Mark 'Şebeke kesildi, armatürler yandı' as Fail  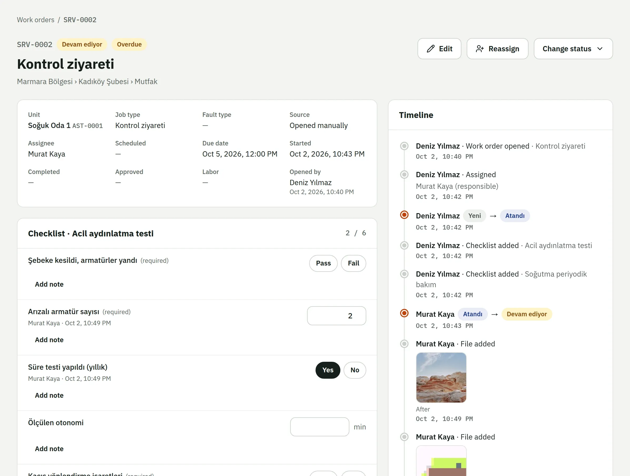(x=353, y=263)
